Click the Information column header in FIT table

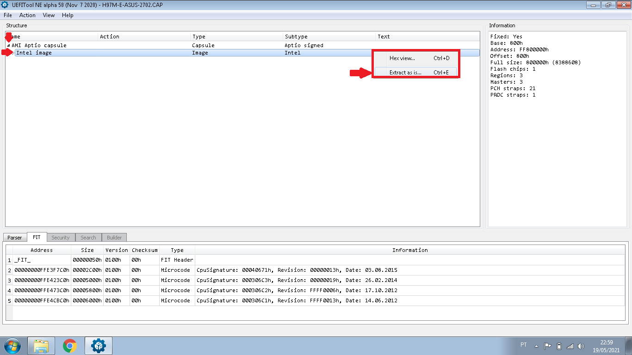[410, 250]
